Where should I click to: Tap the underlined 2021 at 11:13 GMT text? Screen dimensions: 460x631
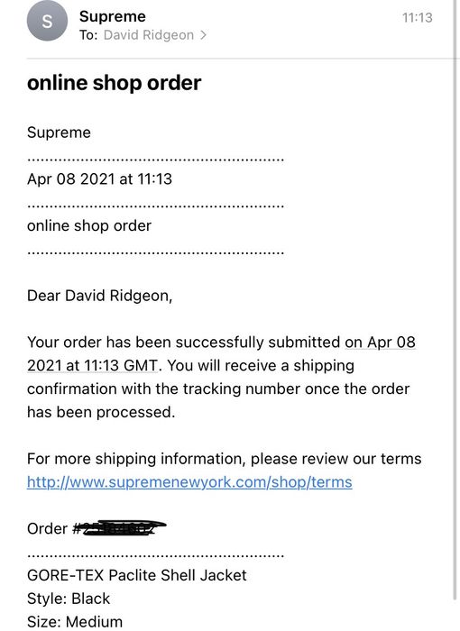pos(93,365)
